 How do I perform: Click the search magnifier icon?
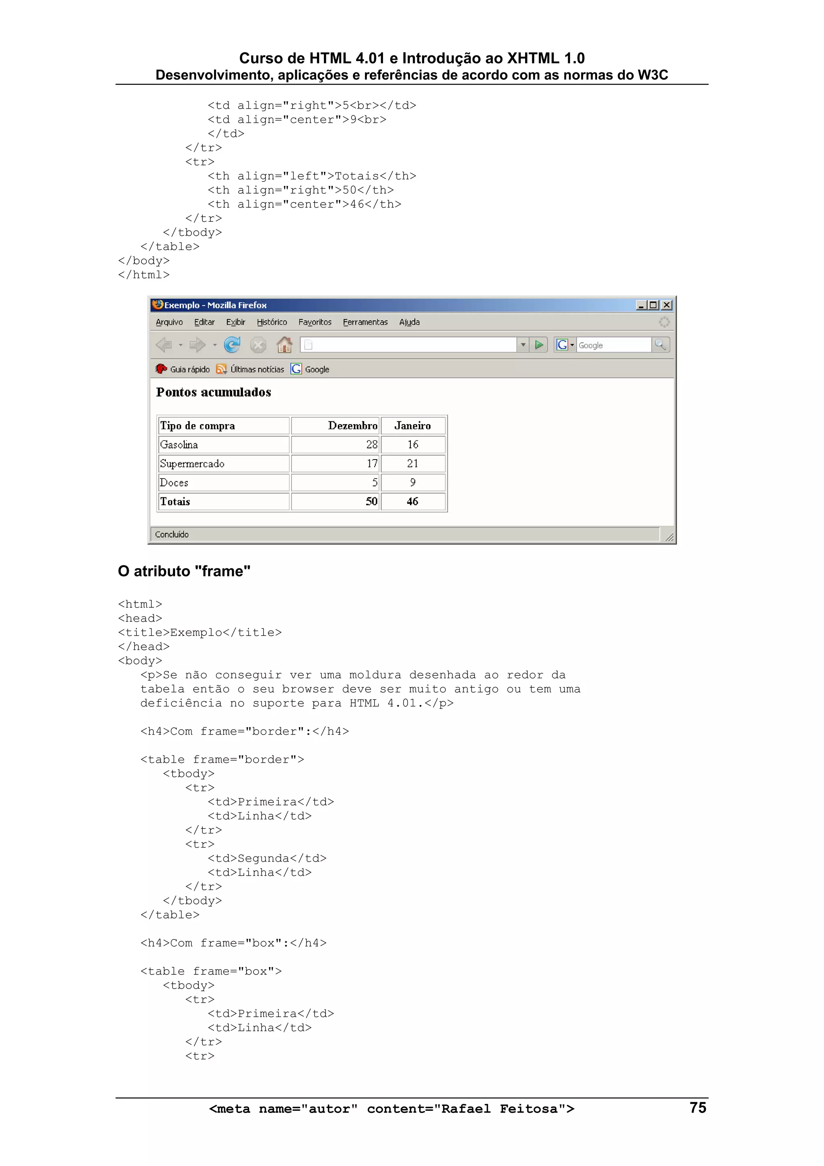(661, 345)
